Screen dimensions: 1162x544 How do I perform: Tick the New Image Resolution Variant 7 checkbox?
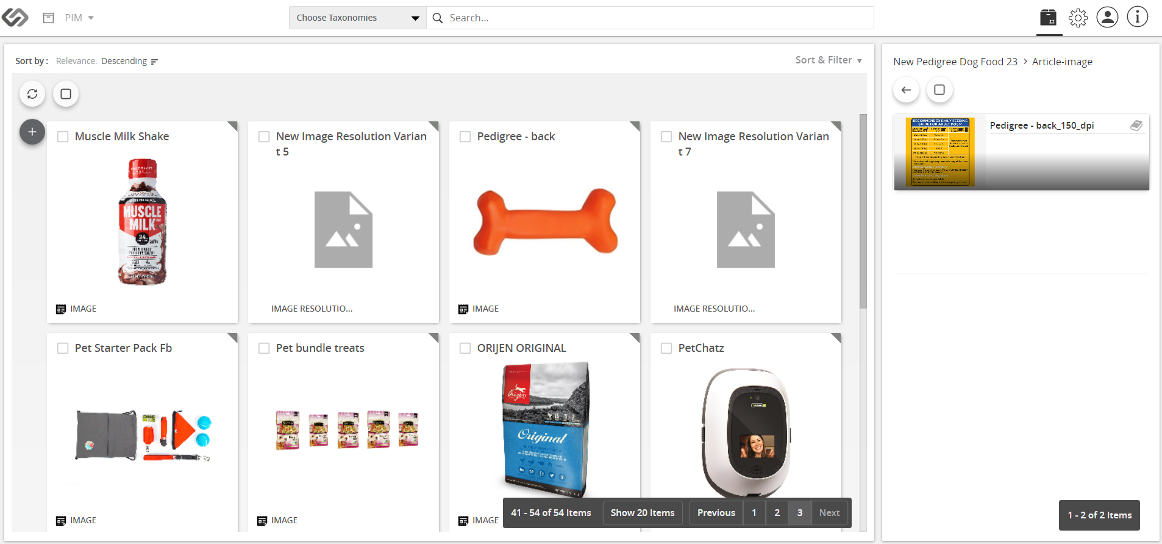[666, 137]
